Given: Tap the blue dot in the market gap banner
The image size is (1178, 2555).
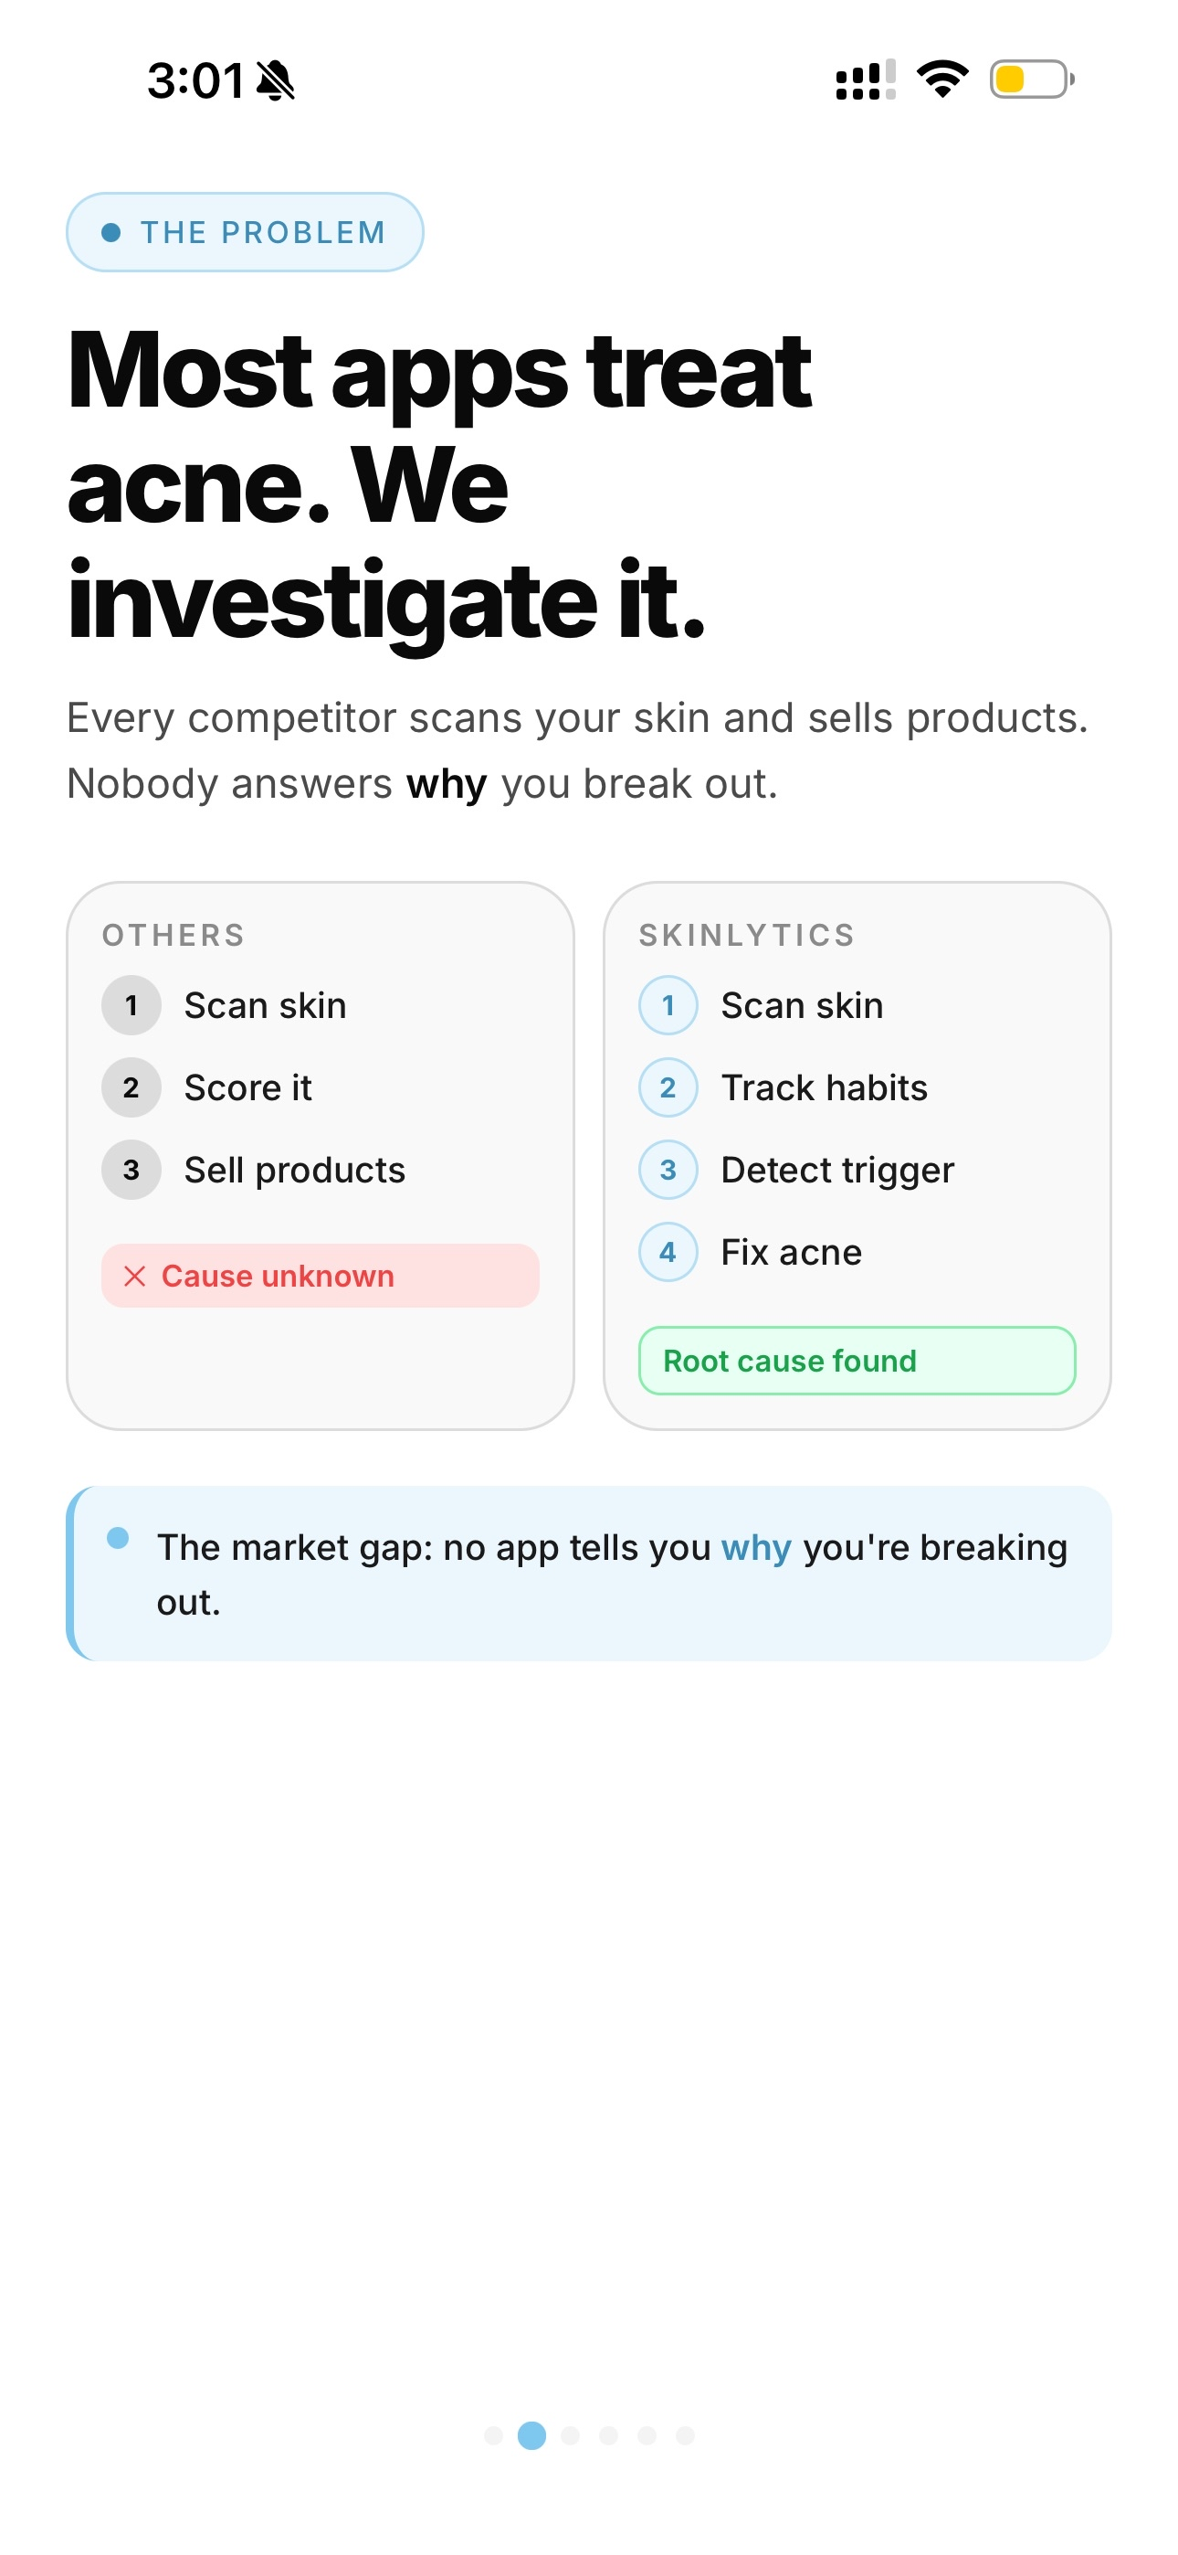Looking at the screenshot, I should (x=118, y=1538).
